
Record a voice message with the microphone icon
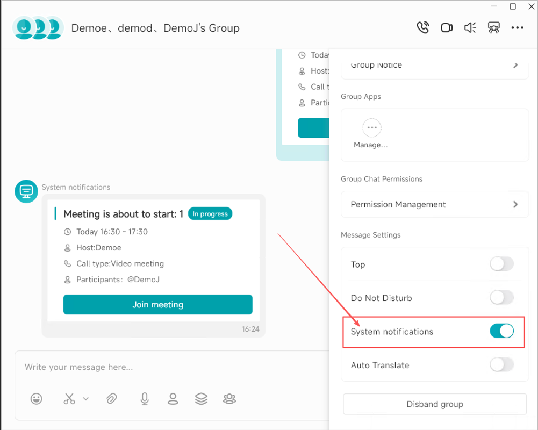[x=145, y=399]
